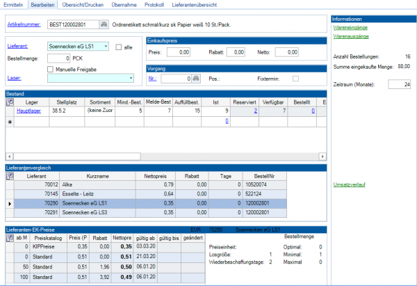This screenshot has height=286, width=417.
Task: Select row marker arrow for Soennecken eG LS1
Action: tap(8, 202)
